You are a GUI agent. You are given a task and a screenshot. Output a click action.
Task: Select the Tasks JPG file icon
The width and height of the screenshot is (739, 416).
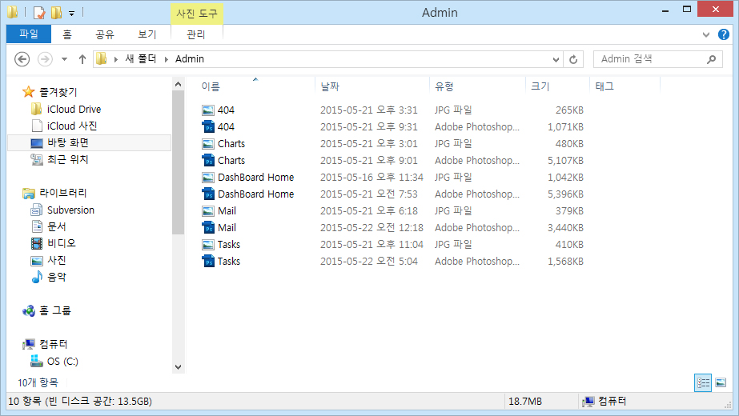coord(208,245)
